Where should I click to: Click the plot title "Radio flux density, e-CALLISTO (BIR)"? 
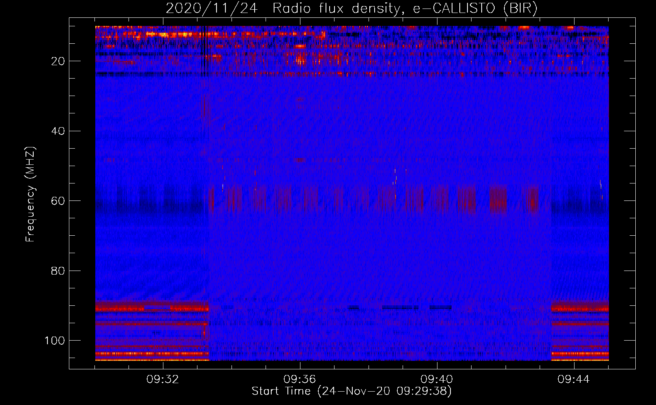tap(405, 8)
